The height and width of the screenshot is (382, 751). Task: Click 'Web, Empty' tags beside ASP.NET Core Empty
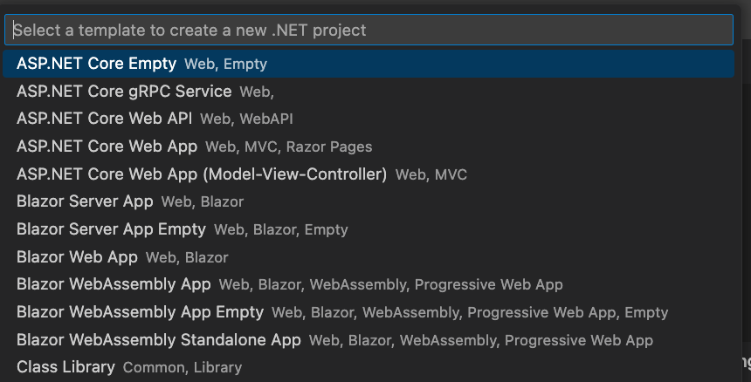point(226,65)
